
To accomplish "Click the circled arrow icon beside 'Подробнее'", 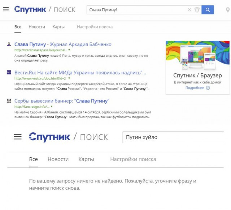I will pos(208,88).
